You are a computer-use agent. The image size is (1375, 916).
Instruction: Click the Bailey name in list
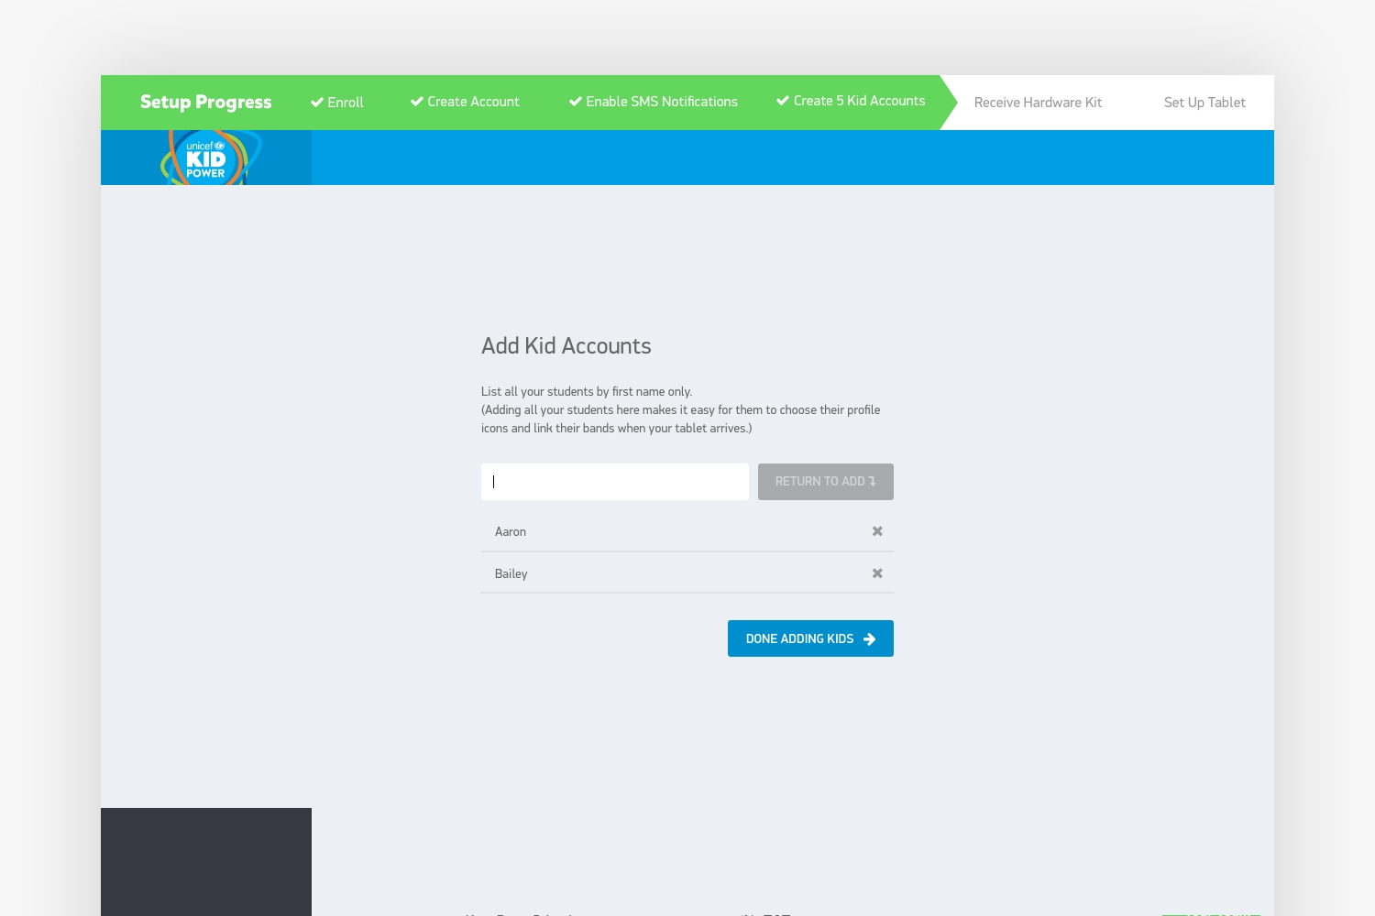click(x=511, y=574)
